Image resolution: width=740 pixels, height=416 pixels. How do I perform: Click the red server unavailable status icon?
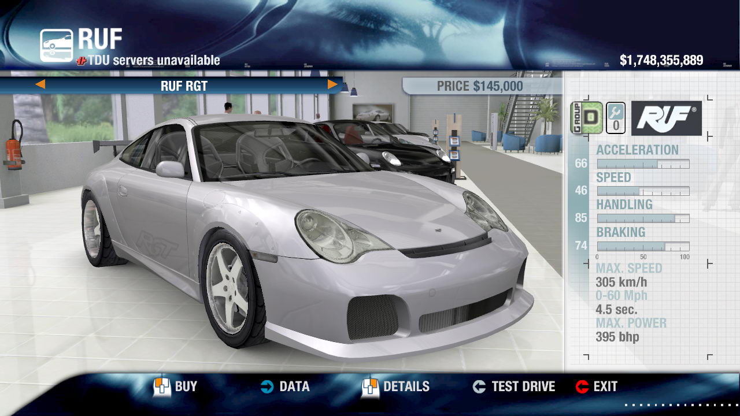click(82, 61)
